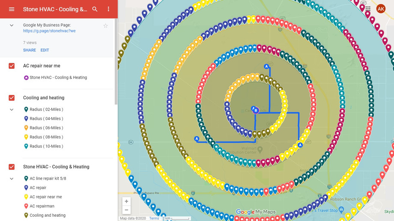Open the stonehvac Google page link
The width and height of the screenshot is (394, 221).
click(x=49, y=31)
